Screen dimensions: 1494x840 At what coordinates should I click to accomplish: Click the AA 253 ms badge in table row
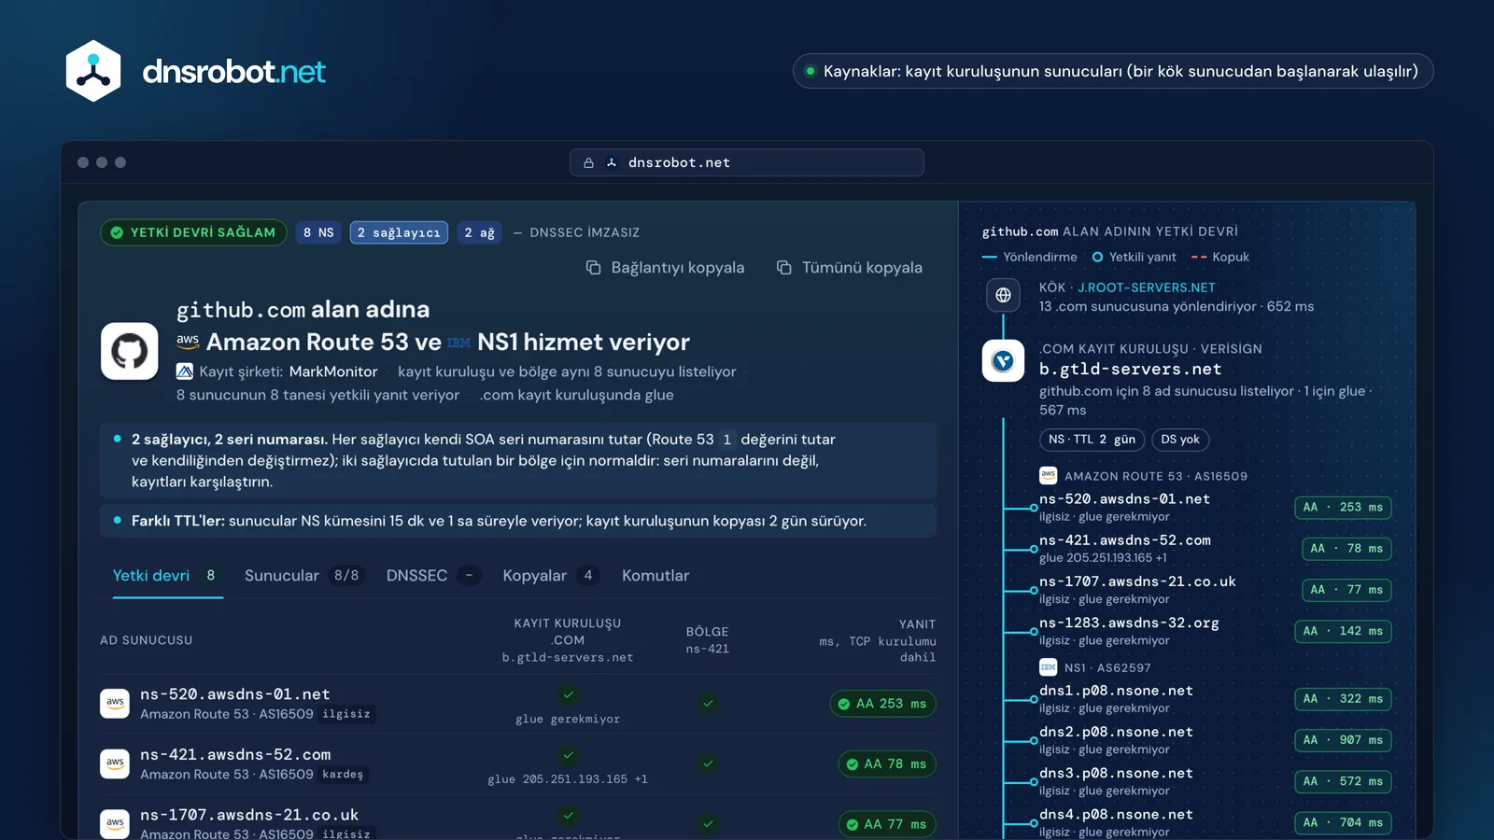pos(882,704)
